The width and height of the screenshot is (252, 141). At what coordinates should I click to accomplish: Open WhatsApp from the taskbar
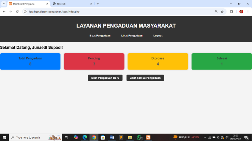click(x=139, y=137)
